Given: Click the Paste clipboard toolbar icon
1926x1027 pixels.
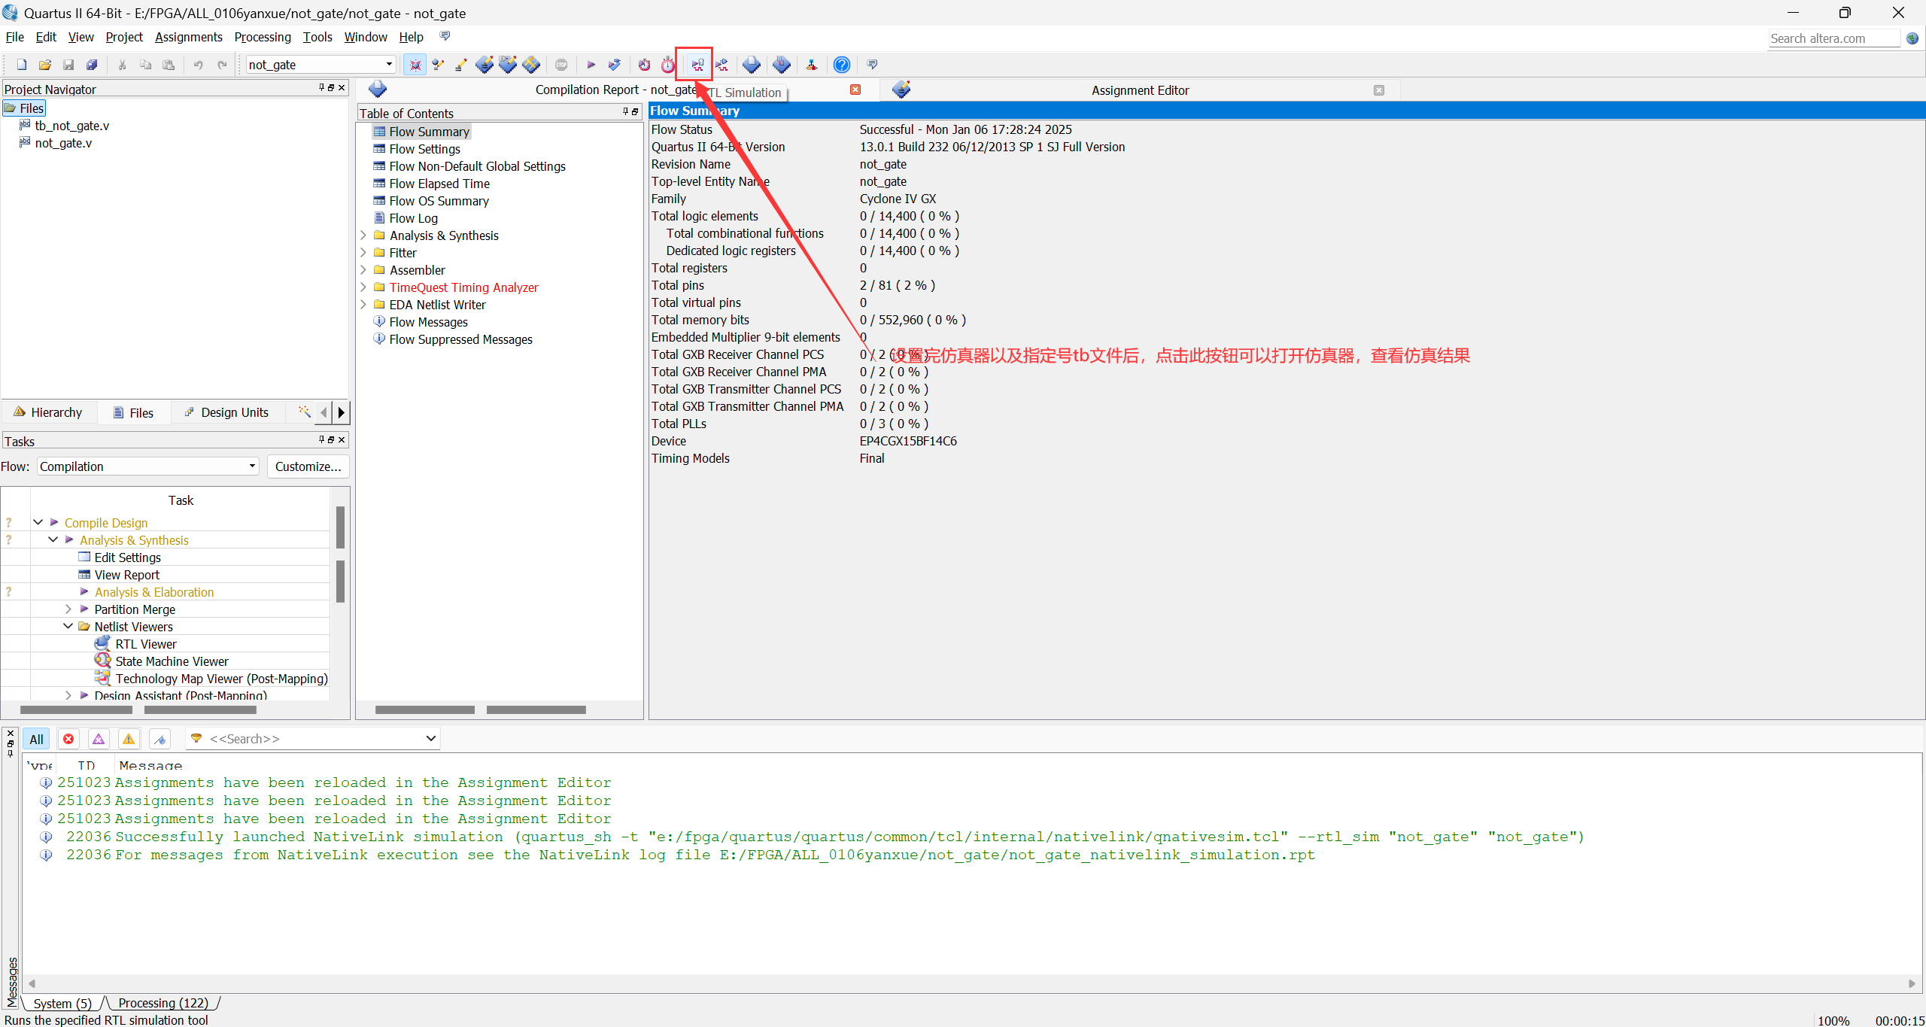Looking at the screenshot, I should [169, 65].
